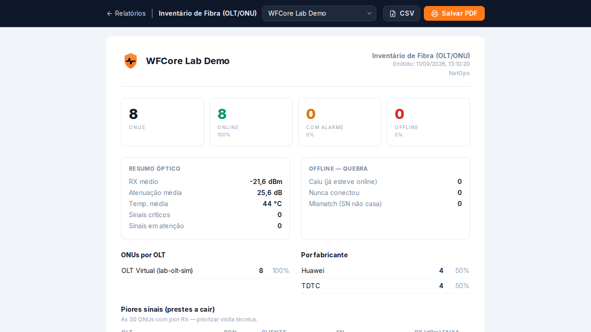591x332 pixels.
Task: Click the Atenuação média value 25,6 dB
Action: (270, 193)
